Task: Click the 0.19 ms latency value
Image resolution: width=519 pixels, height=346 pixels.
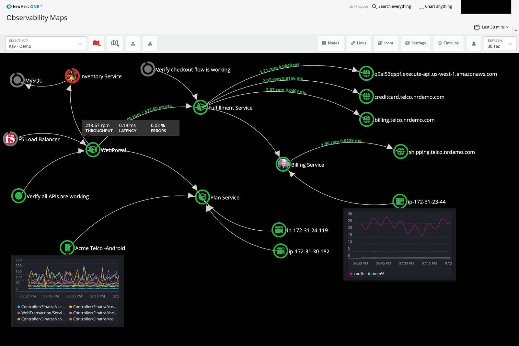Action: pos(127,125)
